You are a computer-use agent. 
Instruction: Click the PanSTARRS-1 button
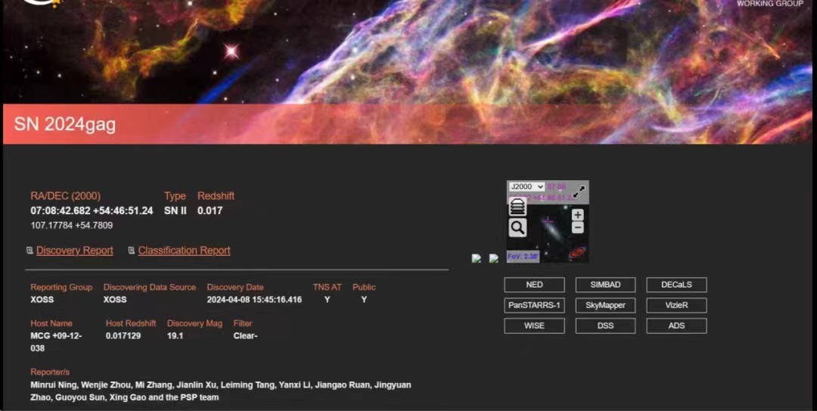click(x=534, y=305)
